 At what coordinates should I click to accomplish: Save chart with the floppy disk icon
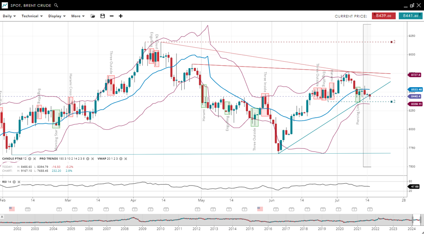point(102,16)
